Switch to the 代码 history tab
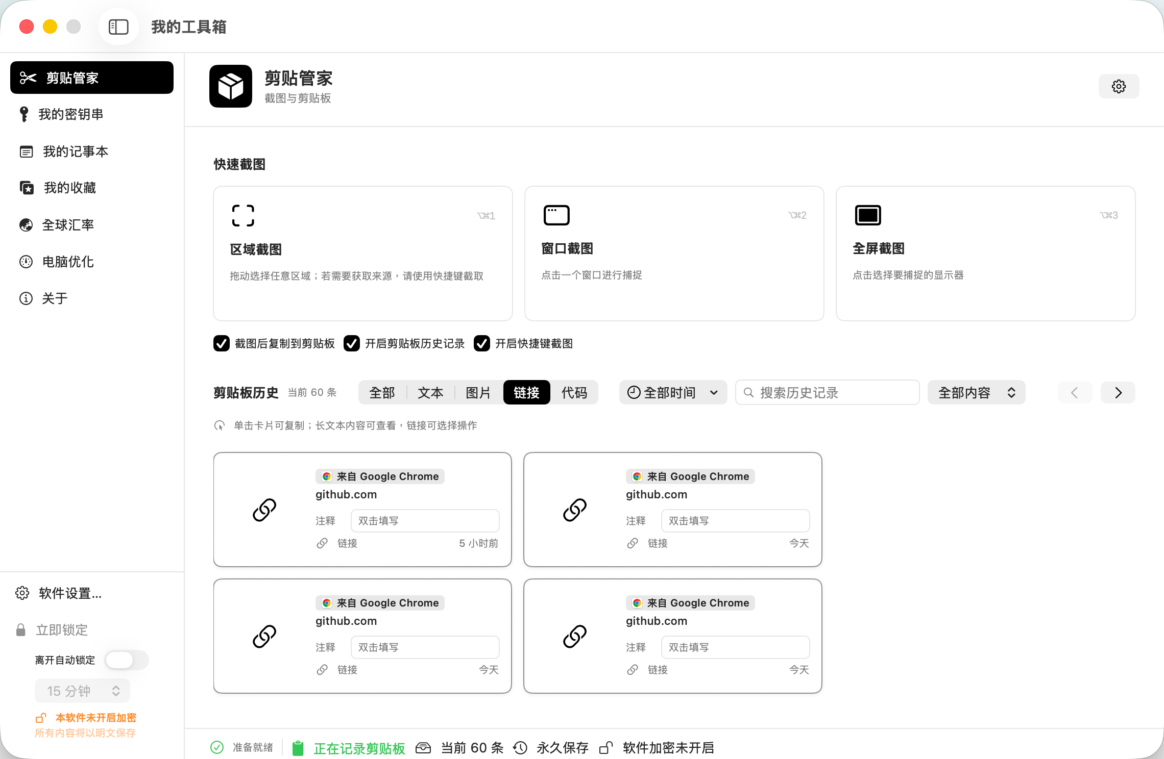 pos(574,392)
